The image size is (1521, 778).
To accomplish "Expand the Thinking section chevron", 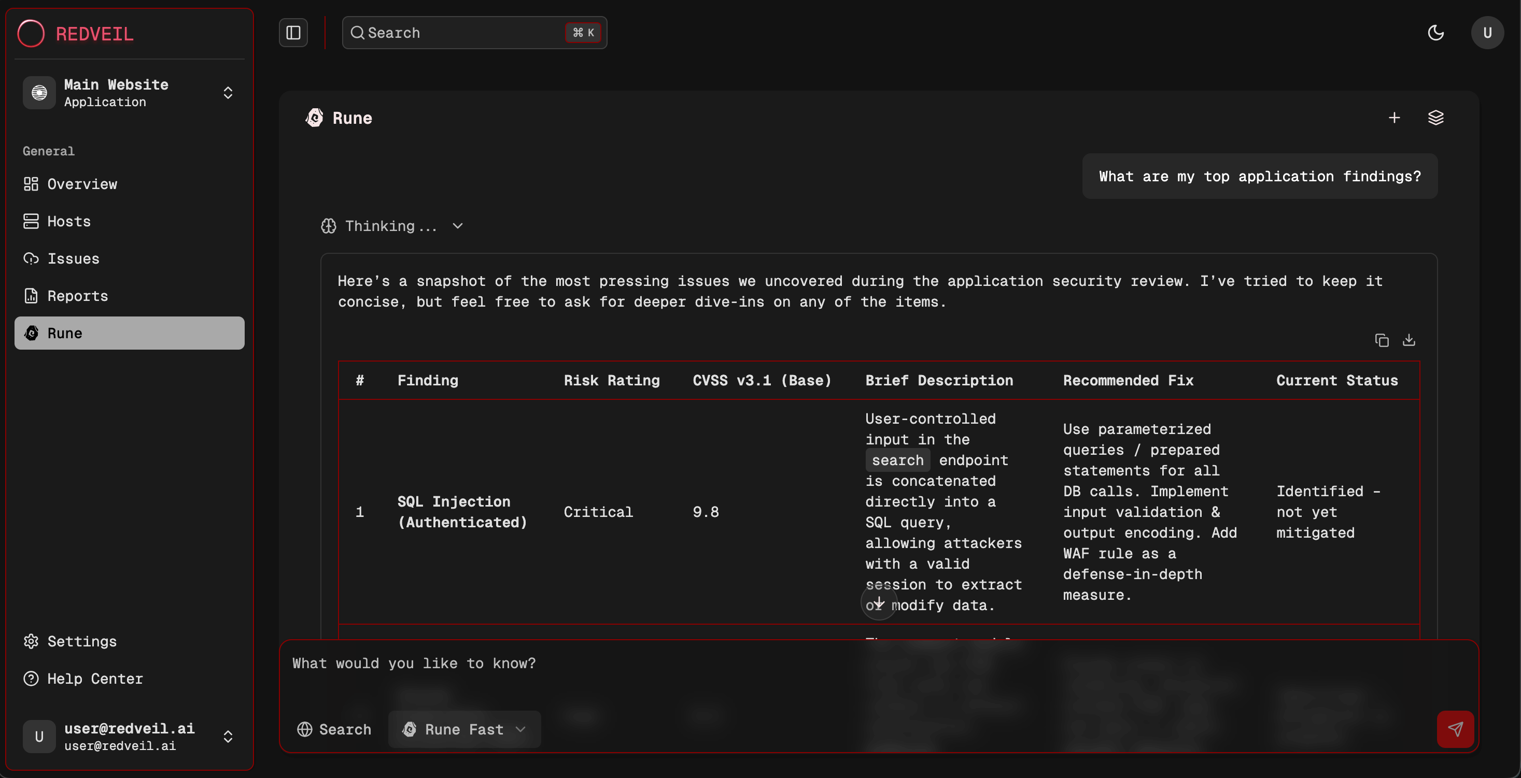I will click(x=458, y=226).
